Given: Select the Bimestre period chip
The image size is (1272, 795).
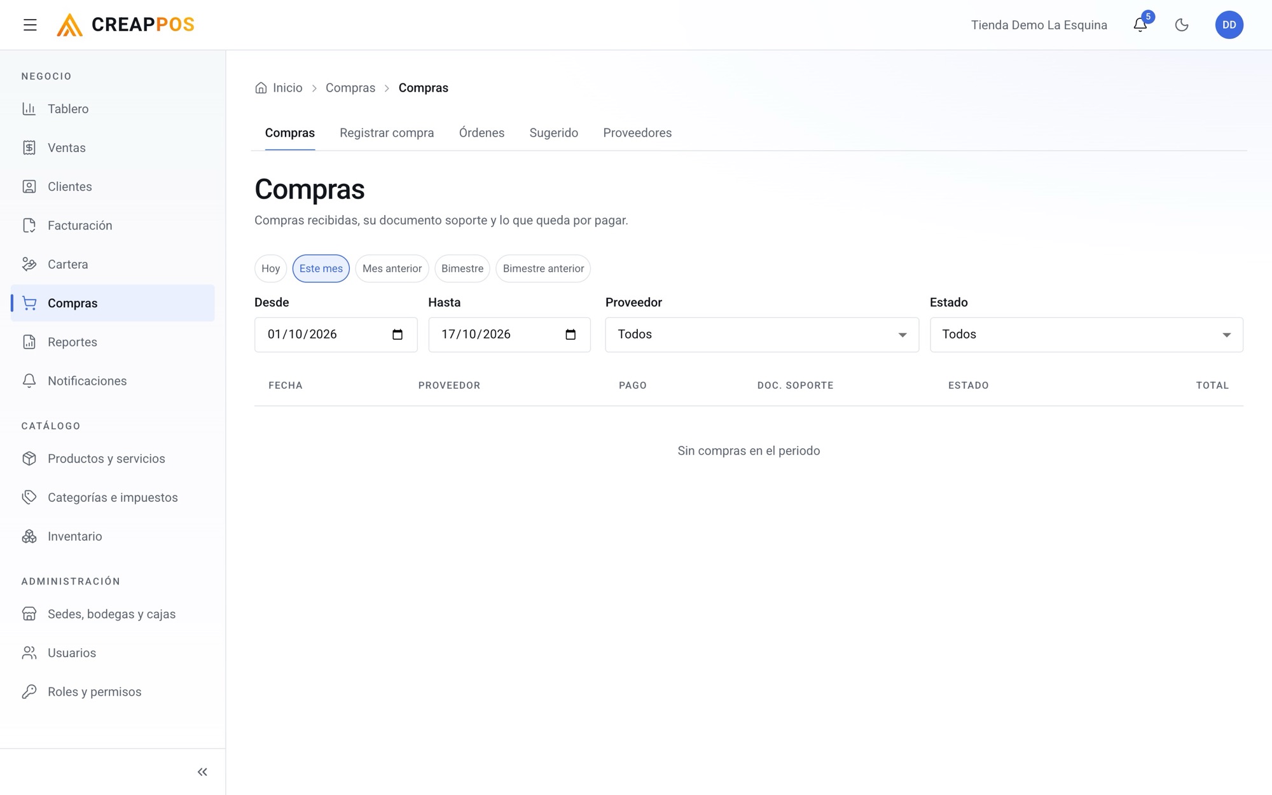Looking at the screenshot, I should tap(462, 268).
